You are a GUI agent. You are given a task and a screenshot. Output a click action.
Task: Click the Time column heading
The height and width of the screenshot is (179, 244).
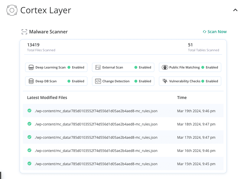(182, 98)
